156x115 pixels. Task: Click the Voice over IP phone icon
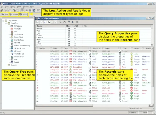point(12,57)
